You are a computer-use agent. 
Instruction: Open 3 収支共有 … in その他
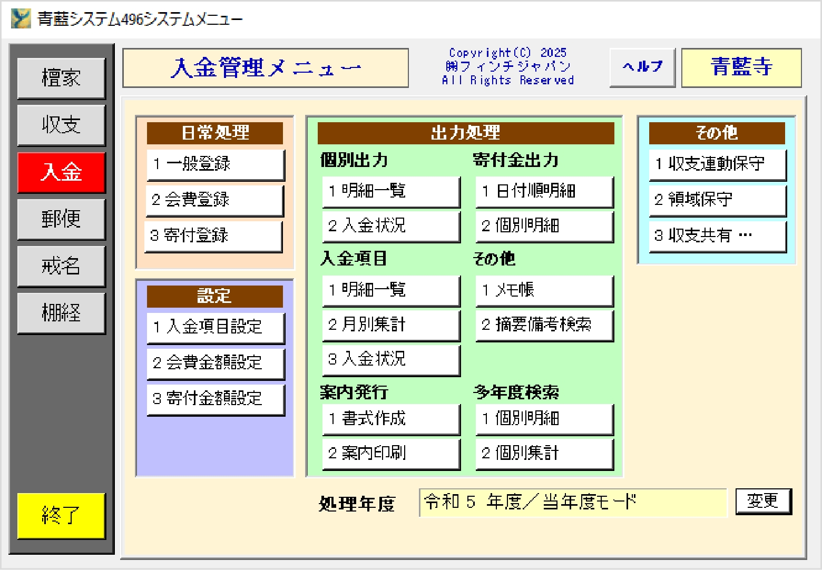[x=717, y=235]
